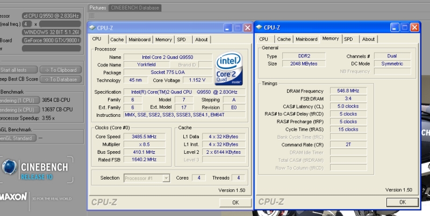Click OK in the left CPU-Z window

click(x=235, y=203)
